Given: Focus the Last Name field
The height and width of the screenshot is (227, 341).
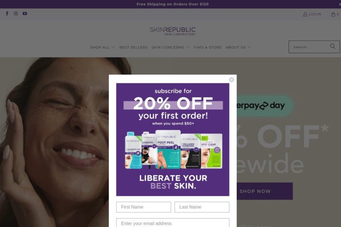Looking at the screenshot, I should [202, 207].
